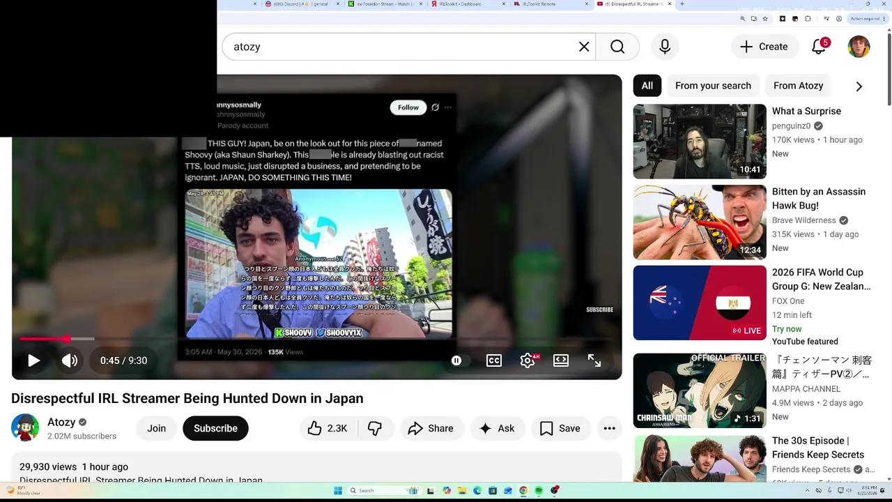Open The 30s Episode video thumbnail
Image resolution: width=892 pixels, height=502 pixels.
tap(700, 458)
